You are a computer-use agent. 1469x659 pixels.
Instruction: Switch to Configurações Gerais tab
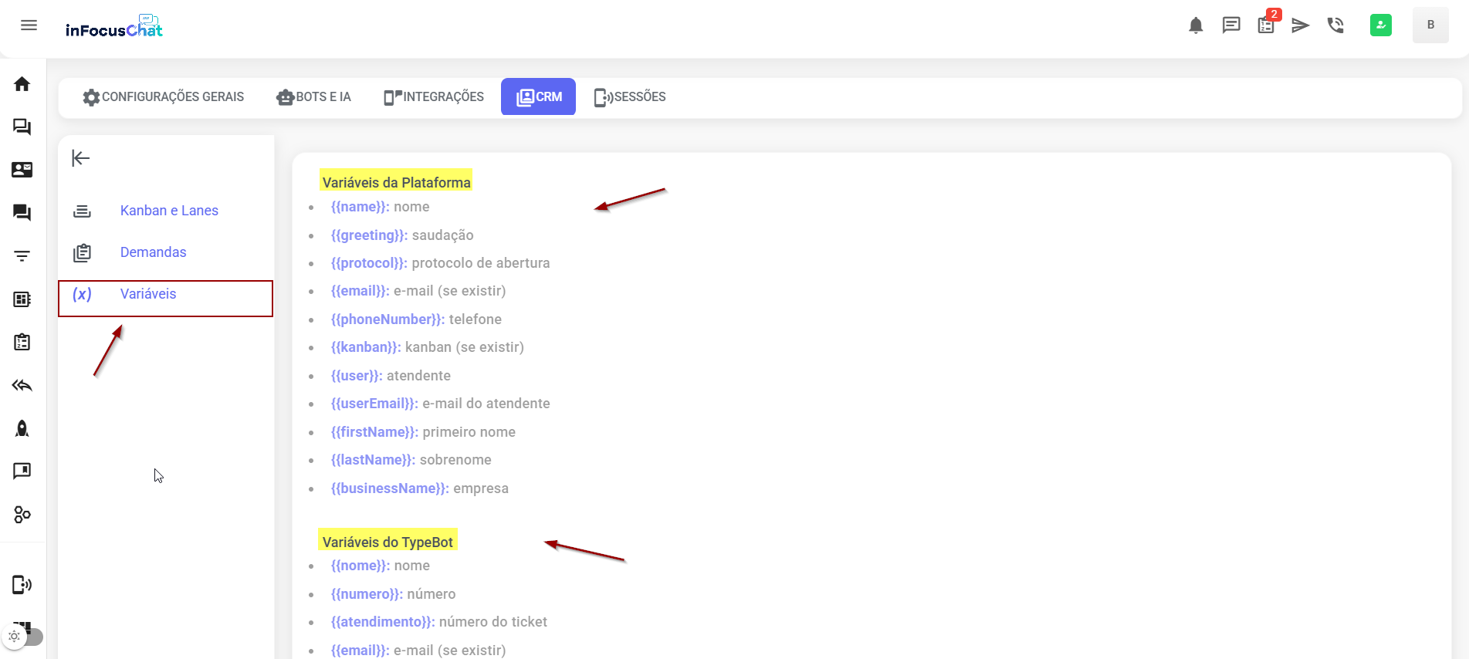point(164,97)
